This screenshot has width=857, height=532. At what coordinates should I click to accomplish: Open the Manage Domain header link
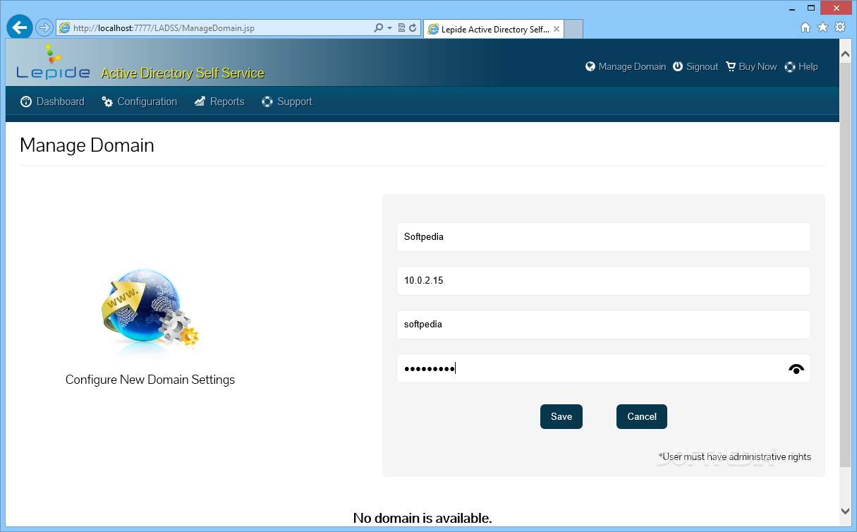pyautogui.click(x=632, y=66)
